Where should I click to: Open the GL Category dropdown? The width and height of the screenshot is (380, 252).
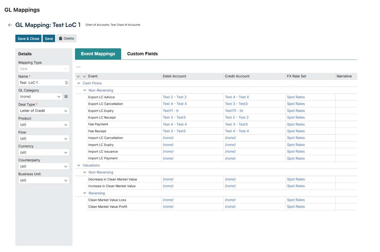click(x=40, y=96)
